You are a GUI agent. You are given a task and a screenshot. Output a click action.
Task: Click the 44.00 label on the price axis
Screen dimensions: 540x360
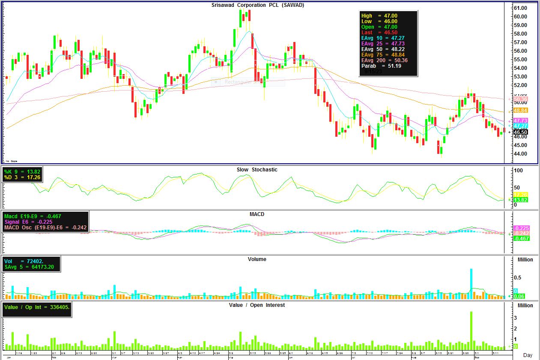(x=520, y=154)
